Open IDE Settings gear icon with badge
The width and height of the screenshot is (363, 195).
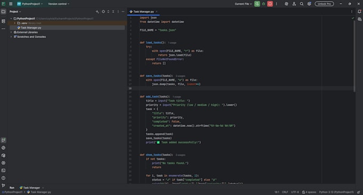(x=309, y=4)
